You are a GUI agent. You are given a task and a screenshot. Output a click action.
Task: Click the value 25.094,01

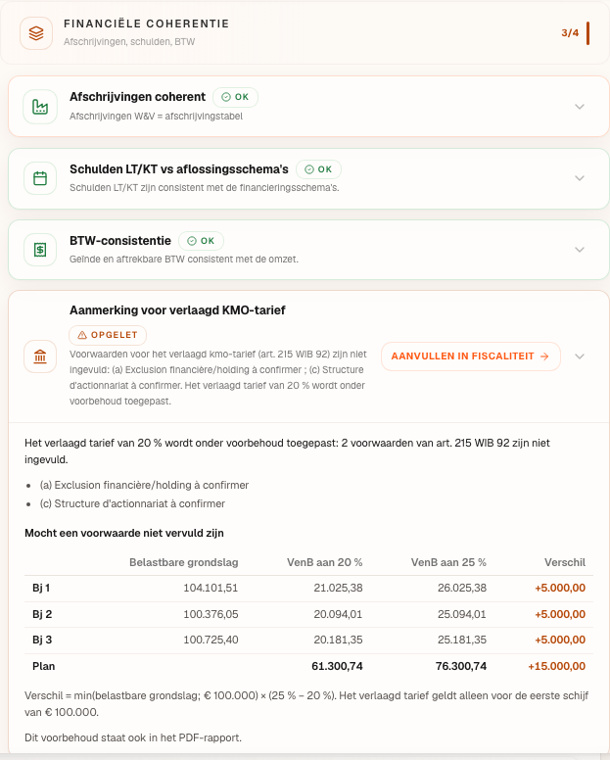pyautogui.click(x=462, y=615)
